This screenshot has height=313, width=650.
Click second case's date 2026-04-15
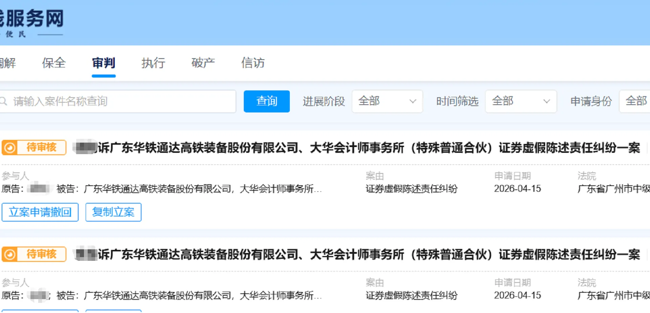[518, 295]
